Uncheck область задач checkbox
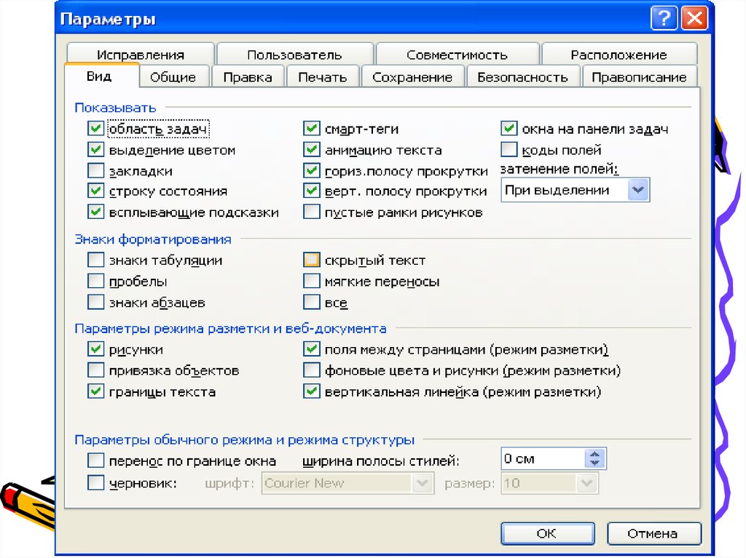The image size is (746, 558). click(x=95, y=129)
